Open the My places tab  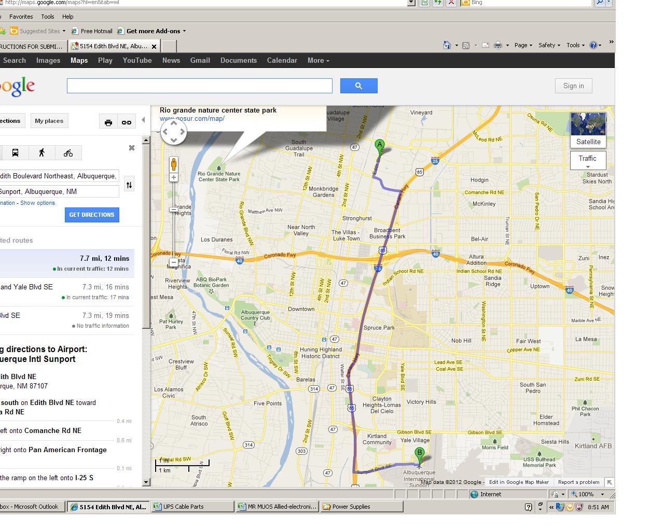pos(49,121)
